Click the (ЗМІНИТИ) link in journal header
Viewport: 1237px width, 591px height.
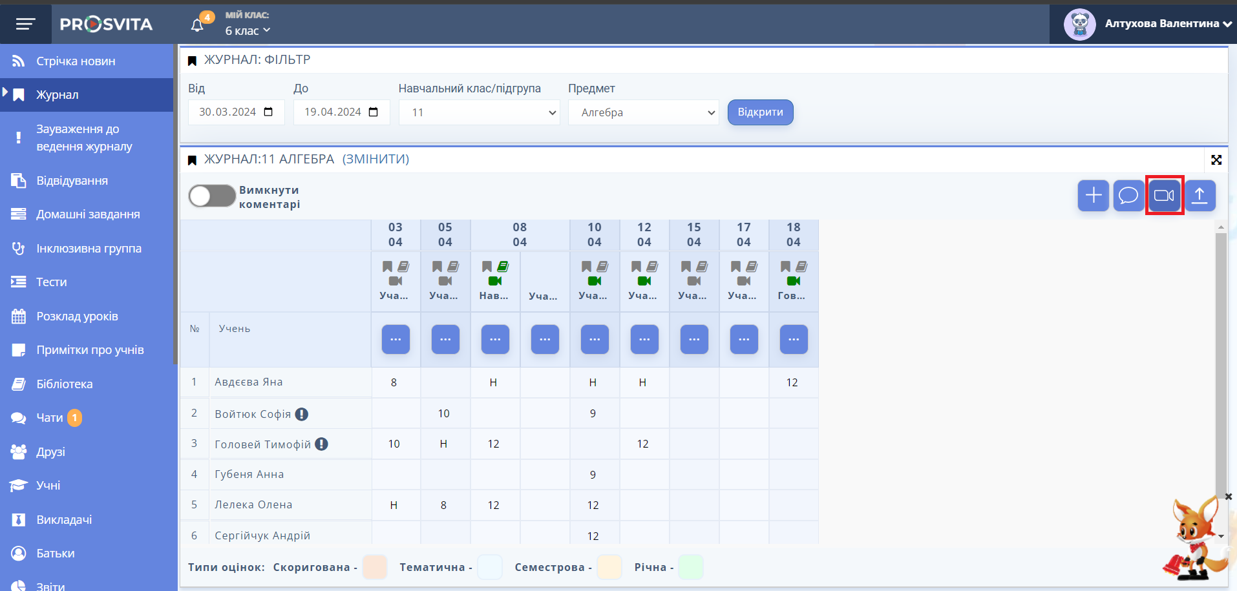375,159
